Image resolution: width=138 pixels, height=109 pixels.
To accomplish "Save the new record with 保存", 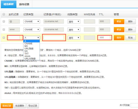I will pyautogui.click(x=119, y=38).
